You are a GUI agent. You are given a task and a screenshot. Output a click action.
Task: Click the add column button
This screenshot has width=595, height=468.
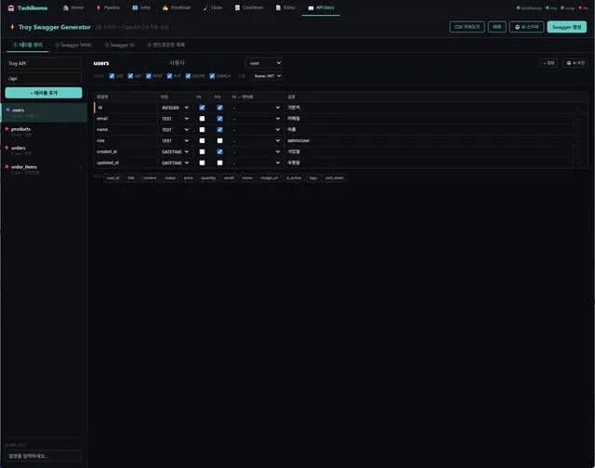[x=549, y=63]
